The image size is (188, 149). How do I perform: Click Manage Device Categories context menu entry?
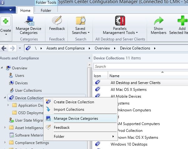click(x=76, y=119)
